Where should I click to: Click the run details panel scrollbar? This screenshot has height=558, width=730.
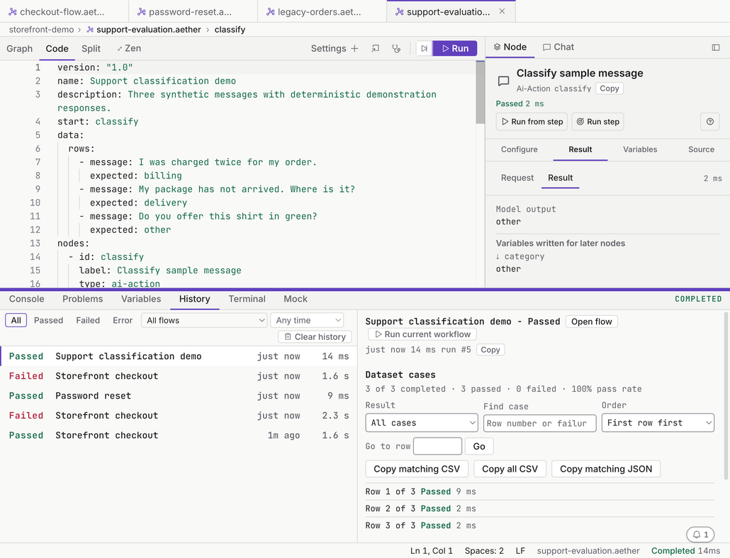click(726, 395)
